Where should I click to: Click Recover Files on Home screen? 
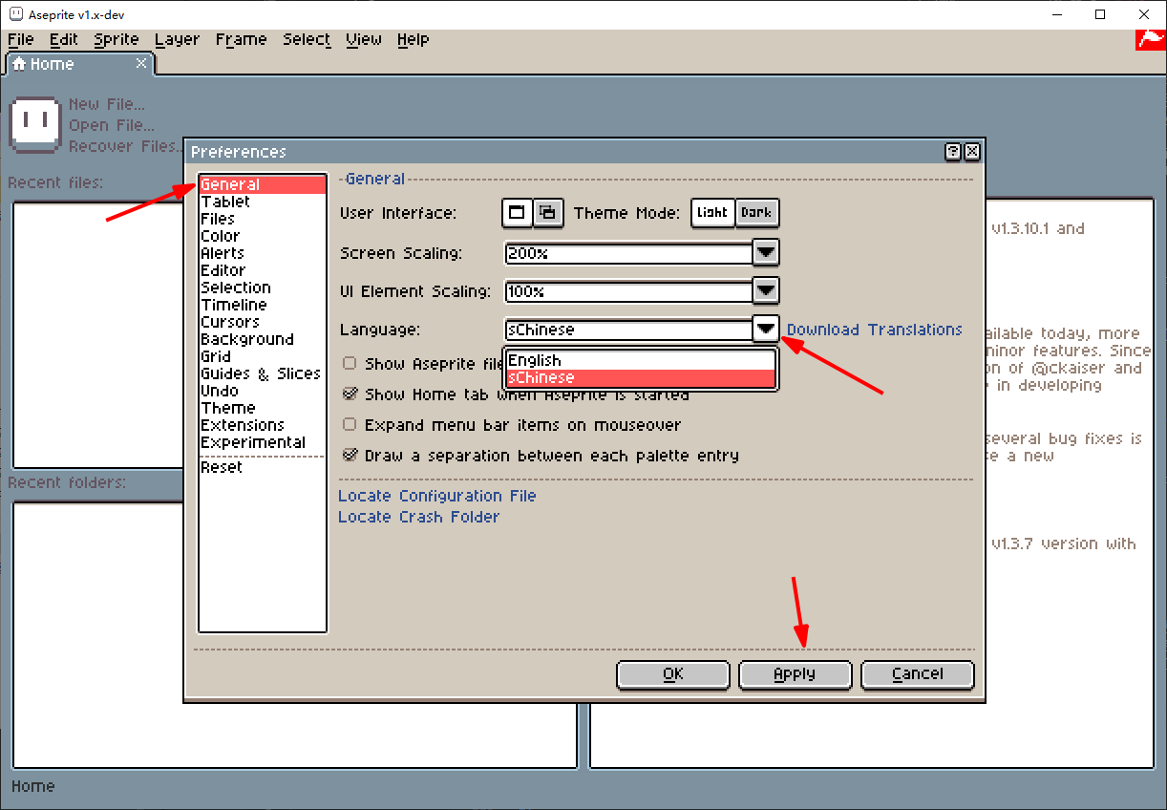click(125, 146)
